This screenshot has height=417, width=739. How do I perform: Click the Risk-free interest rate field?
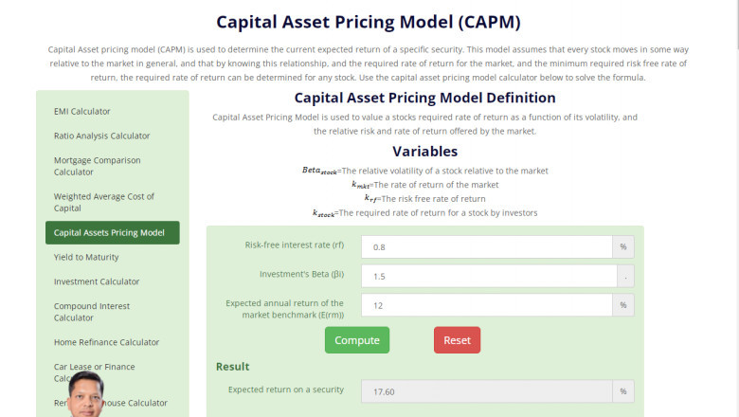(488, 246)
